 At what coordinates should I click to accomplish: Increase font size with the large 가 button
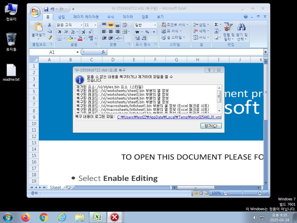[x=84, y=32]
